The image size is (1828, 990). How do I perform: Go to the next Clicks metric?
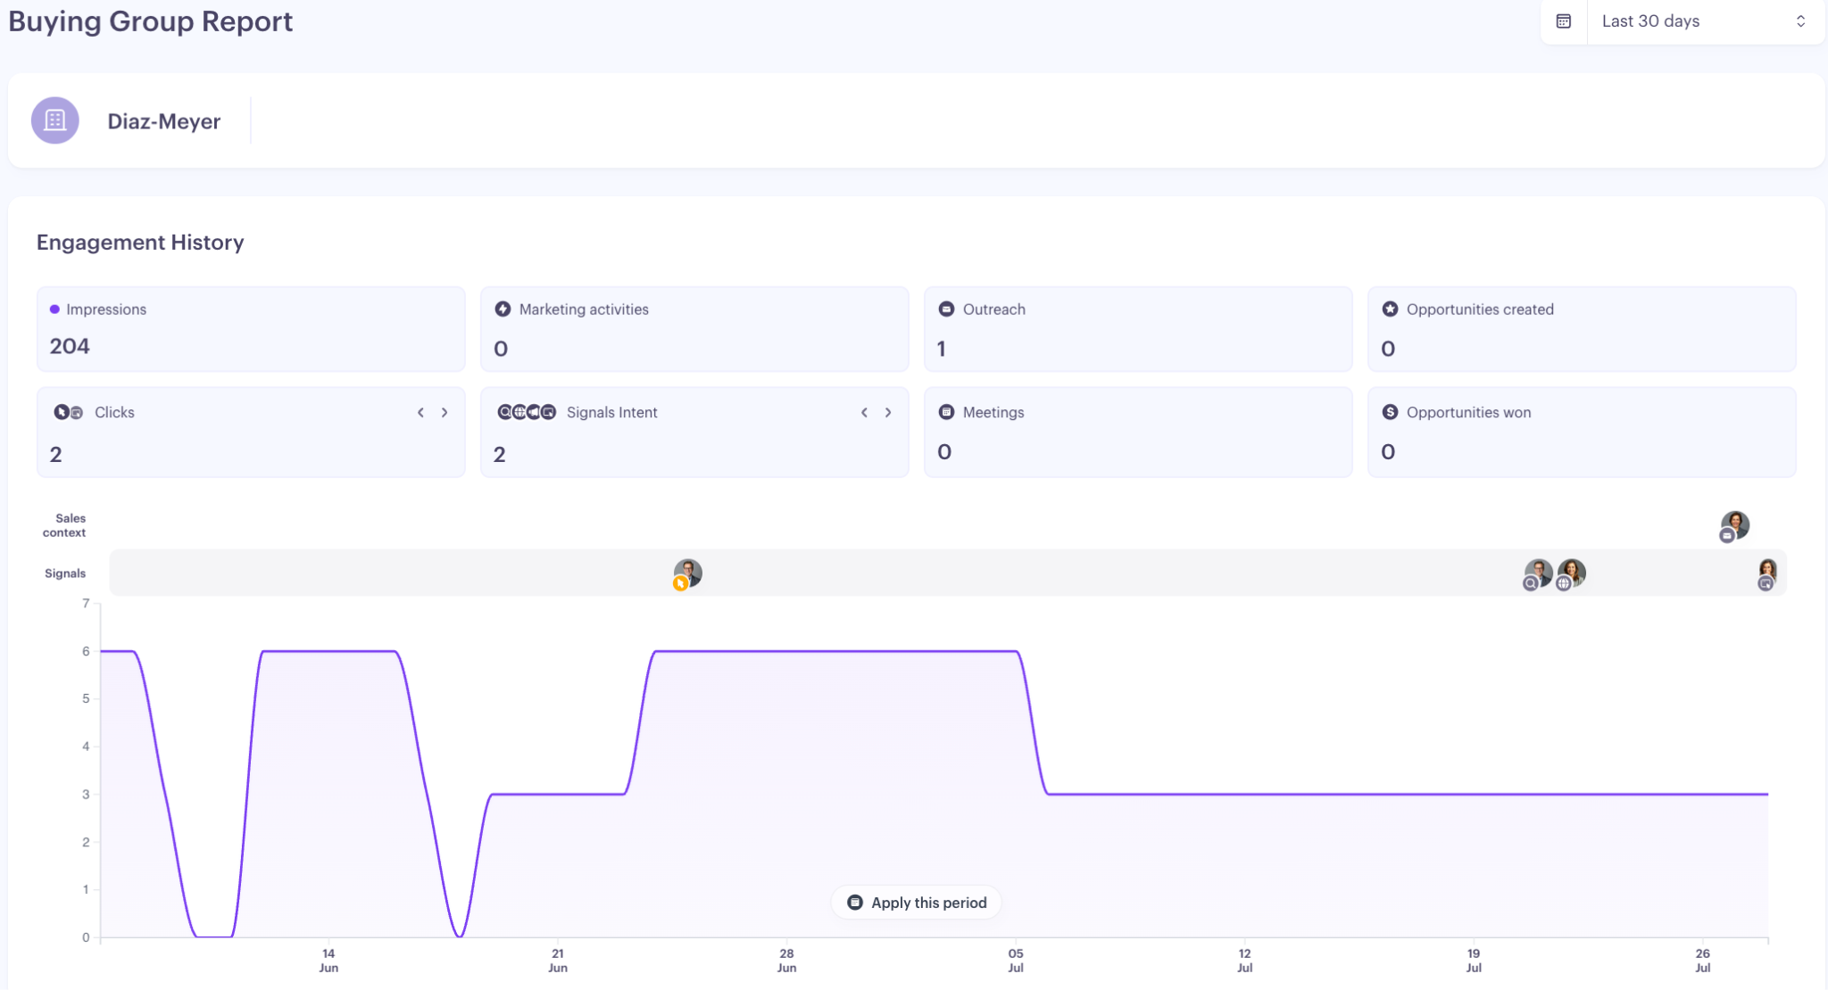coord(445,412)
